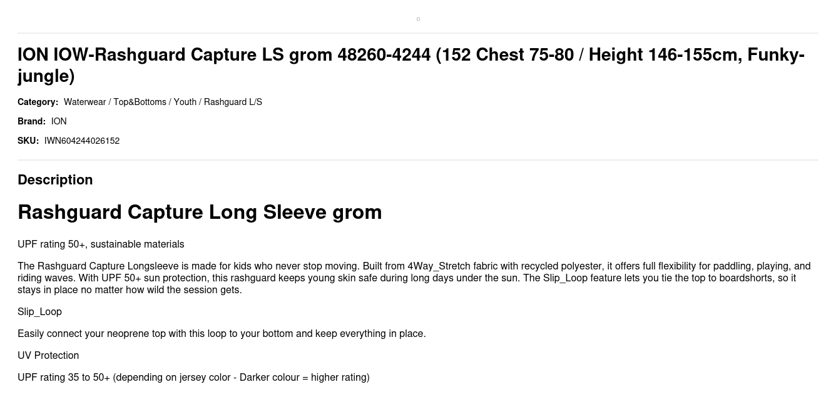
Task: Click the SKU label
Action: pyautogui.click(x=28, y=141)
